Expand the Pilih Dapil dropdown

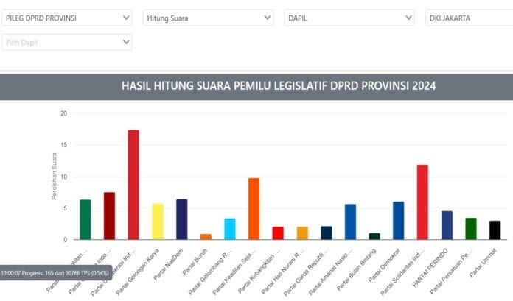[67, 42]
